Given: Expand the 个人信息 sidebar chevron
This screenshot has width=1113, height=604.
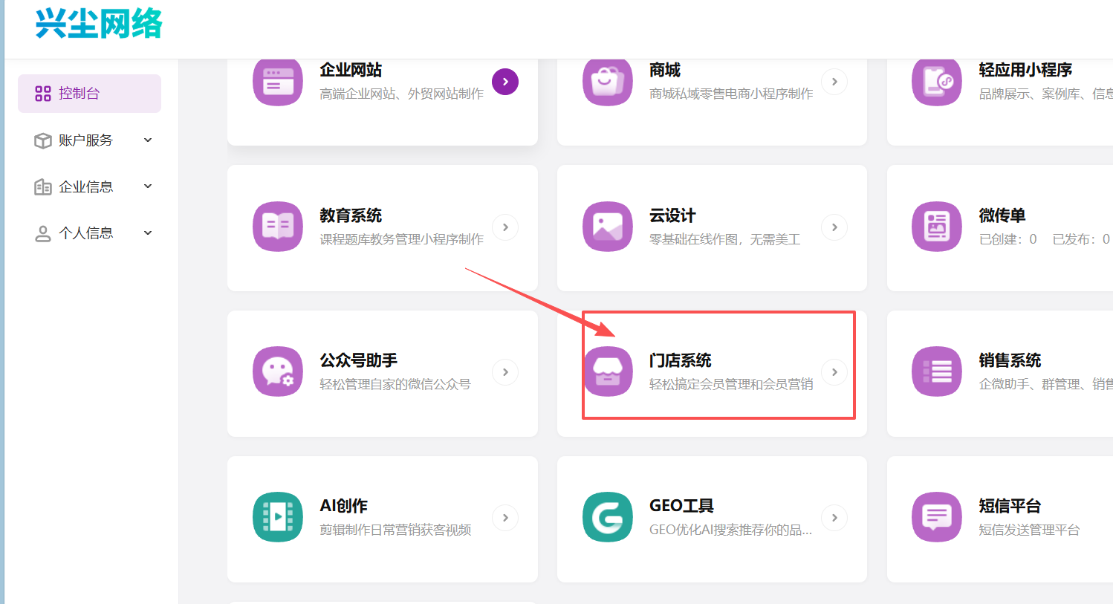Looking at the screenshot, I should (x=148, y=233).
